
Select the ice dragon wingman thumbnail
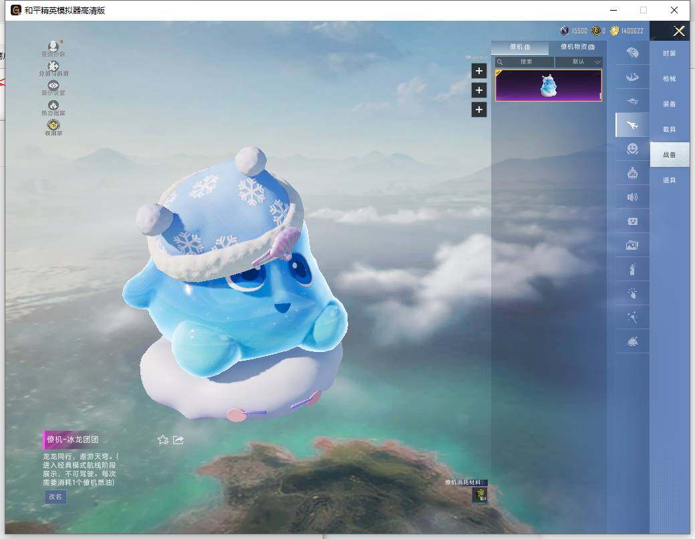548,85
